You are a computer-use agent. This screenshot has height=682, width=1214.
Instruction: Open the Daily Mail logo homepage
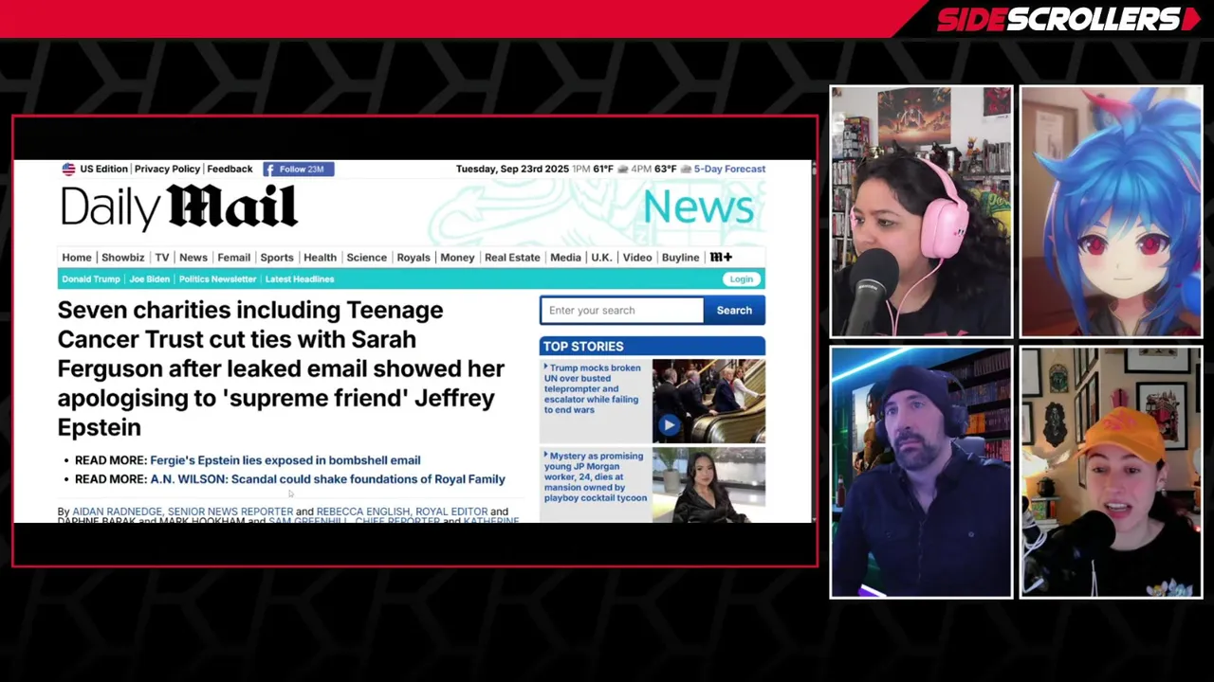179,207
